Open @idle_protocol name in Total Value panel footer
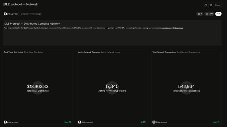 (13, 122)
